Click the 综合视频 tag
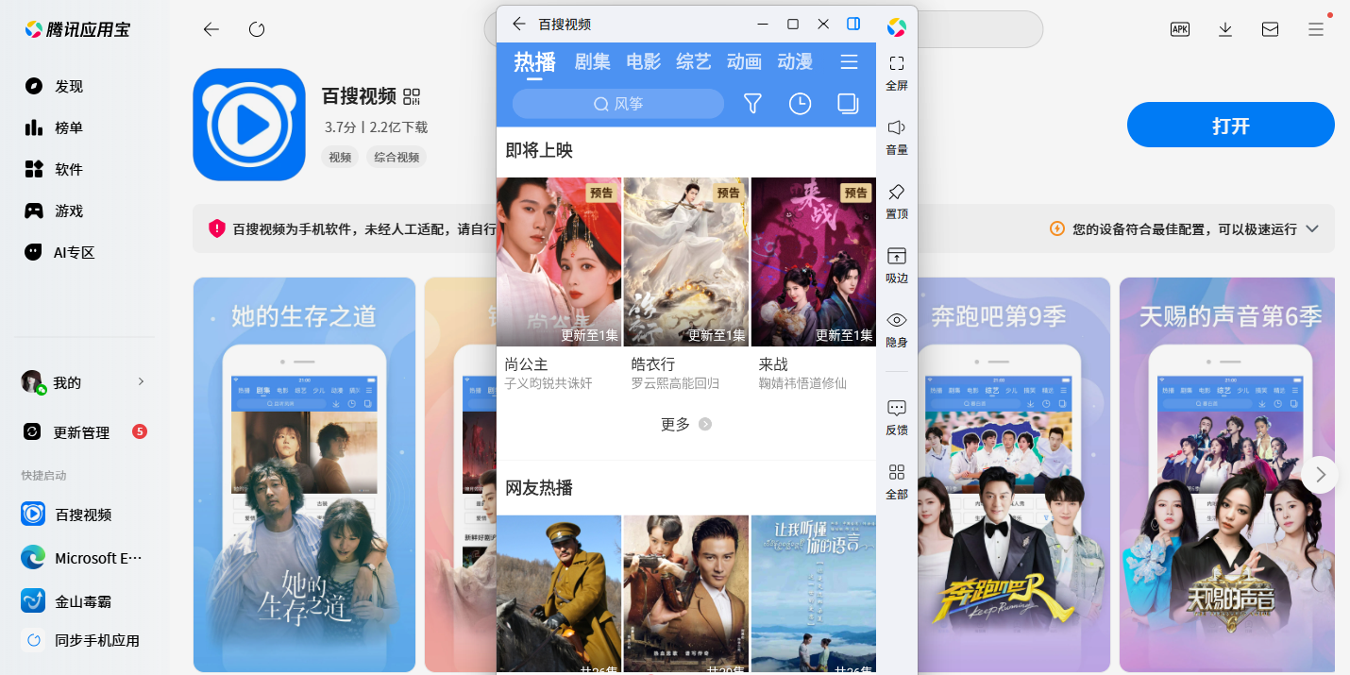1350x675 pixels. click(397, 158)
